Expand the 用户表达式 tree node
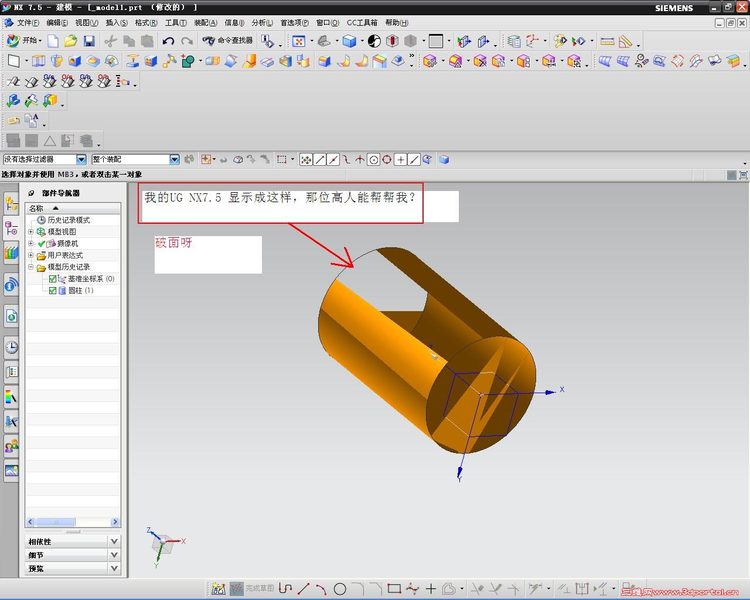Screen dimensions: 750x600 click(x=31, y=255)
